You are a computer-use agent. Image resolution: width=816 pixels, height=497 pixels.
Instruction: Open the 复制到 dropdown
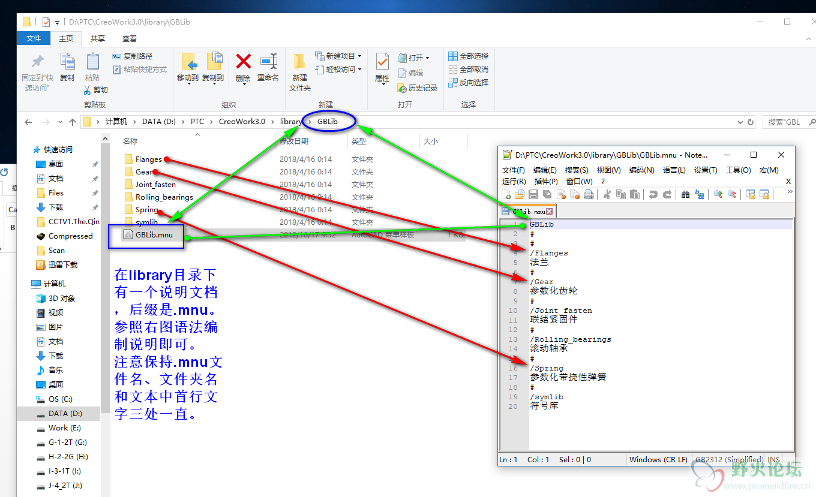pyautogui.click(x=213, y=85)
